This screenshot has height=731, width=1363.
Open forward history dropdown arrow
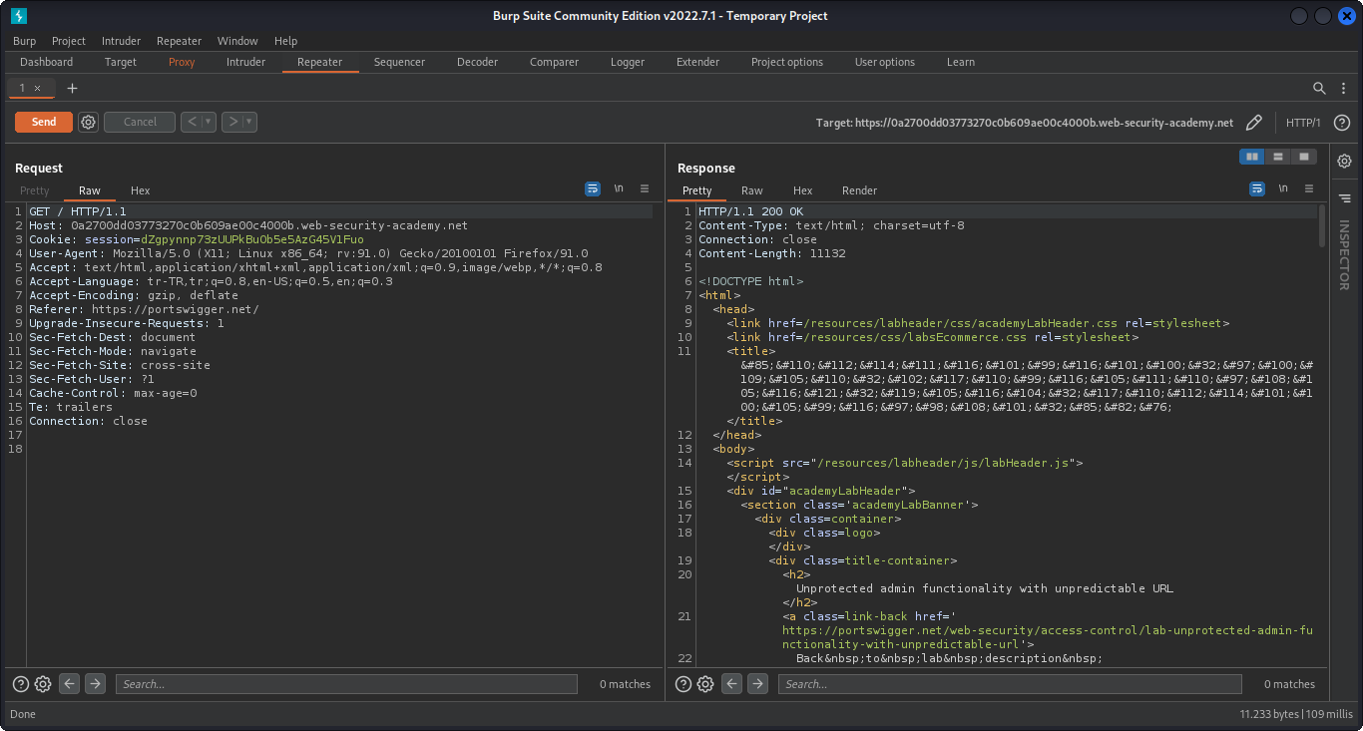tap(249, 122)
